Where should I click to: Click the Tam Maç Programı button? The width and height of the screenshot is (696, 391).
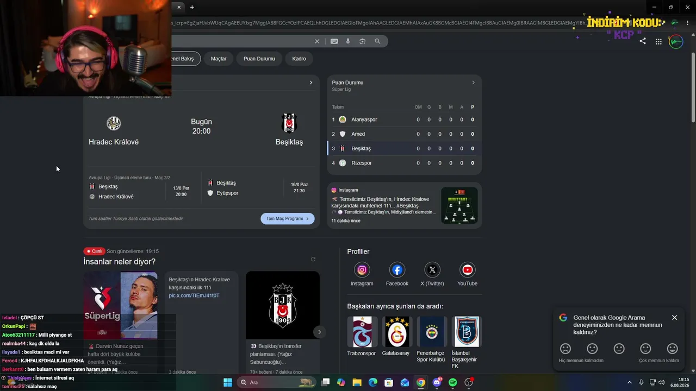pyautogui.click(x=288, y=218)
